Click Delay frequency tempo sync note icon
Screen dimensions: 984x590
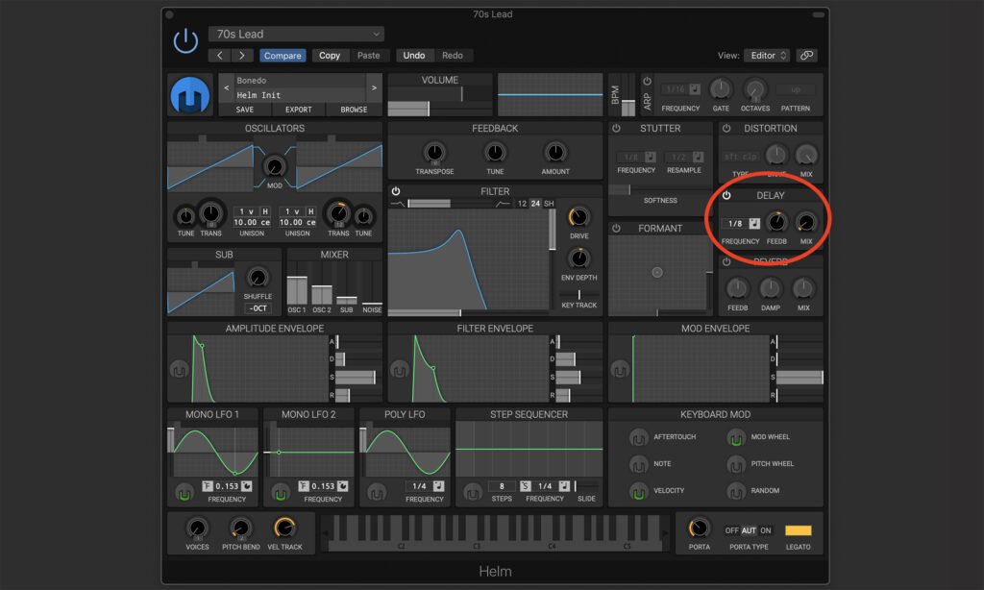pos(754,224)
